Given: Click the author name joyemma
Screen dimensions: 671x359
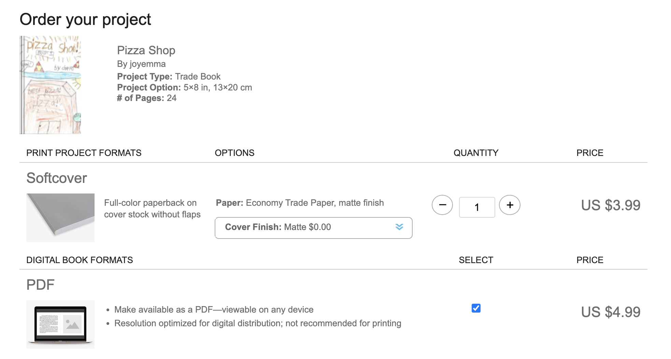Looking at the screenshot, I should (x=147, y=64).
